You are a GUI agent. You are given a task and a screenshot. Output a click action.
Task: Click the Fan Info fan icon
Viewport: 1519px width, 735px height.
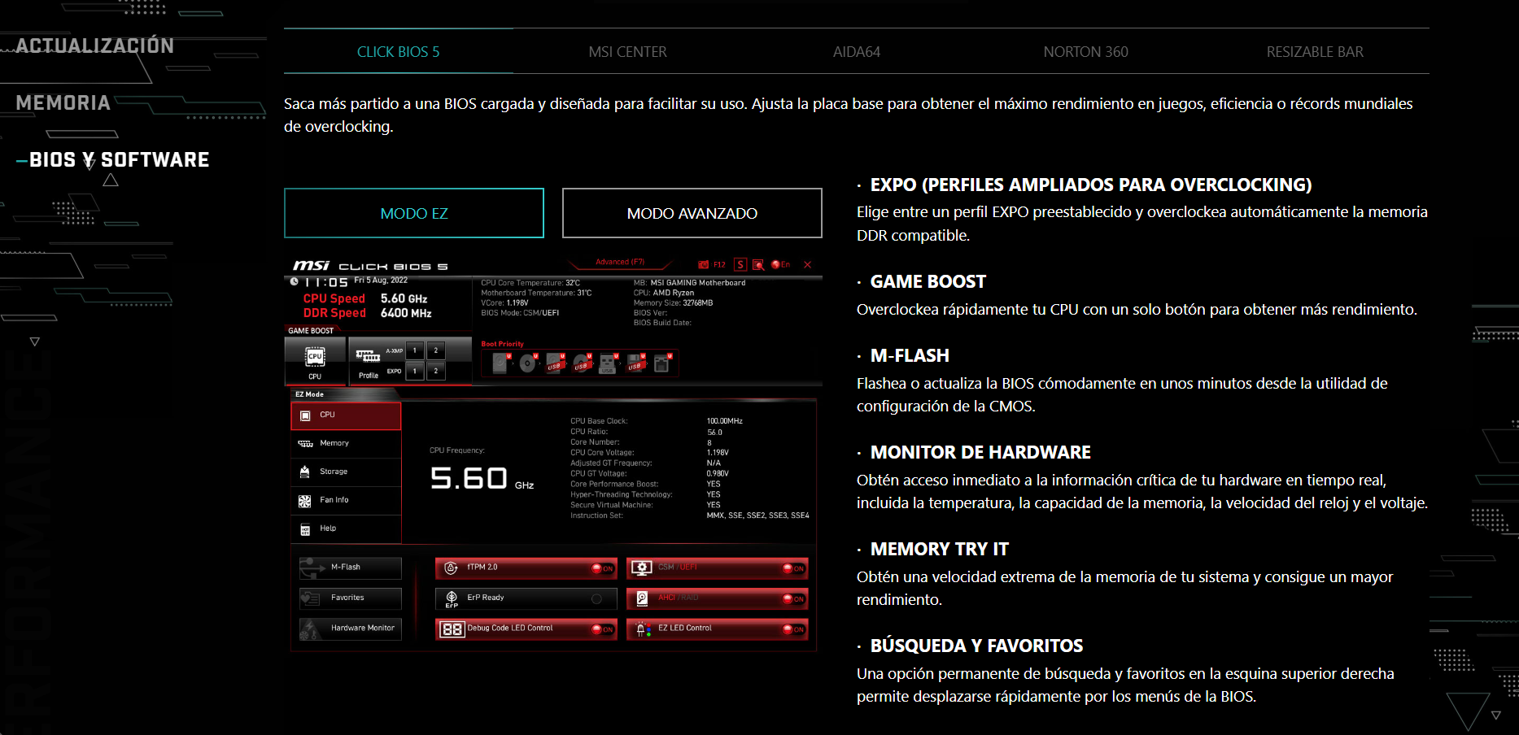tap(305, 501)
